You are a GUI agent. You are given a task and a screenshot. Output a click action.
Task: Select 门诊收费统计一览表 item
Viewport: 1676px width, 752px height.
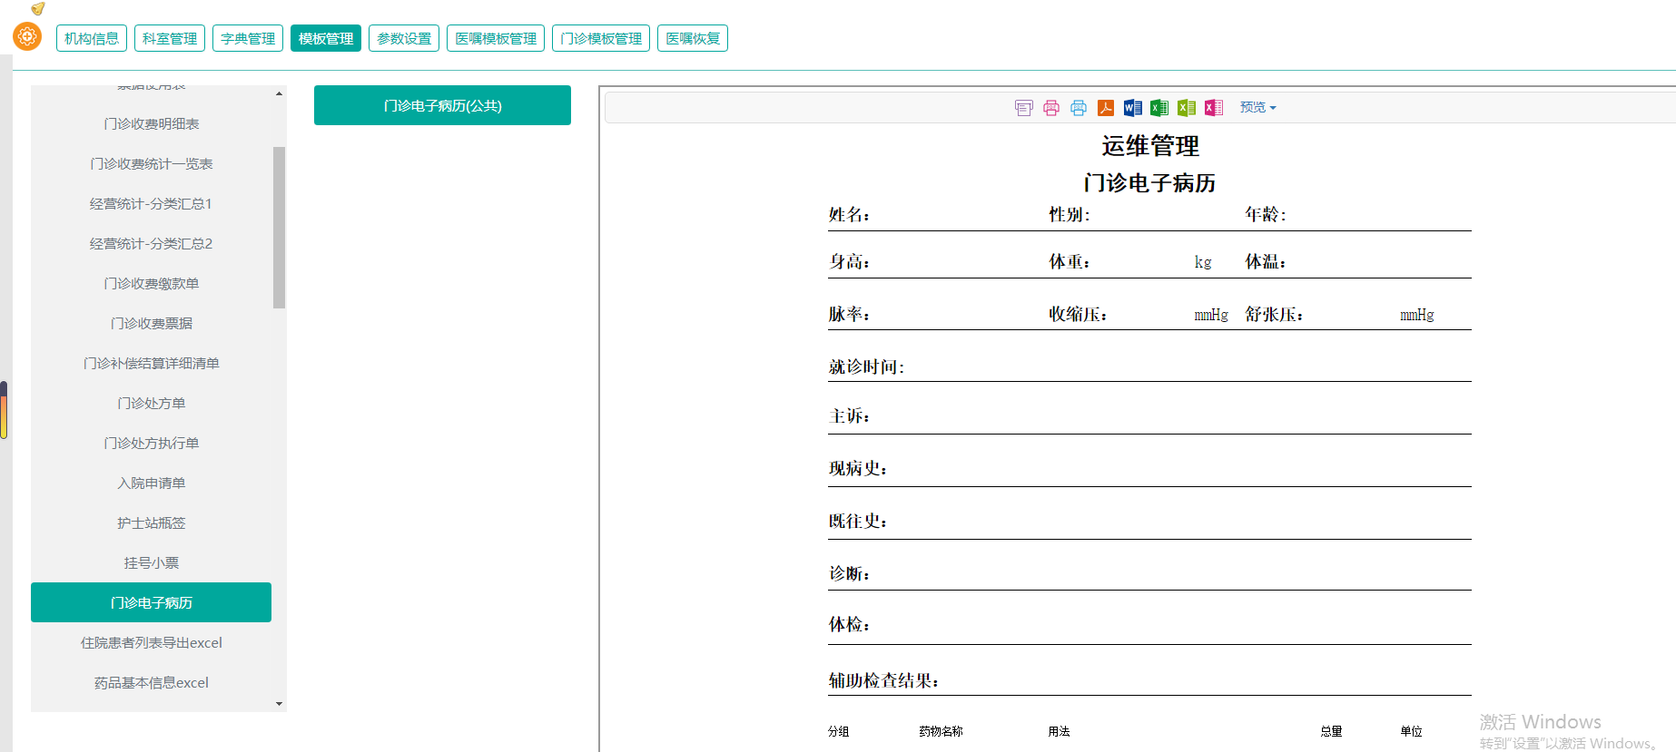(152, 163)
